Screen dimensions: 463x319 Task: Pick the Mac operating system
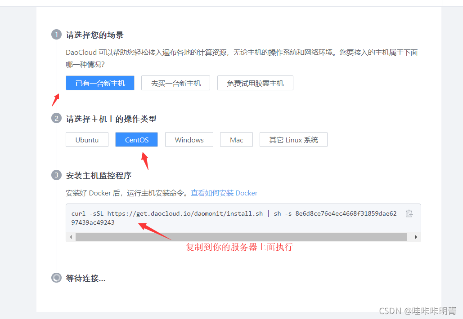point(237,140)
